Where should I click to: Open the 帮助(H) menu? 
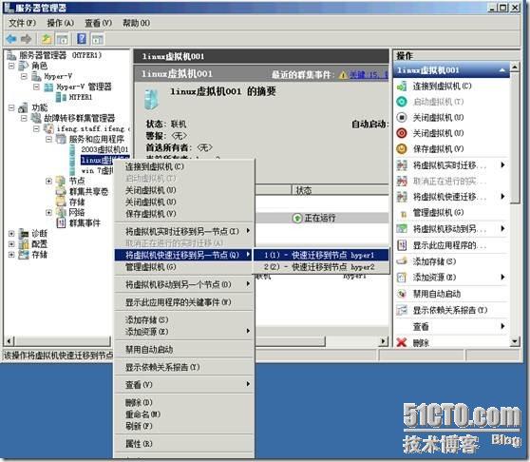[x=136, y=23]
